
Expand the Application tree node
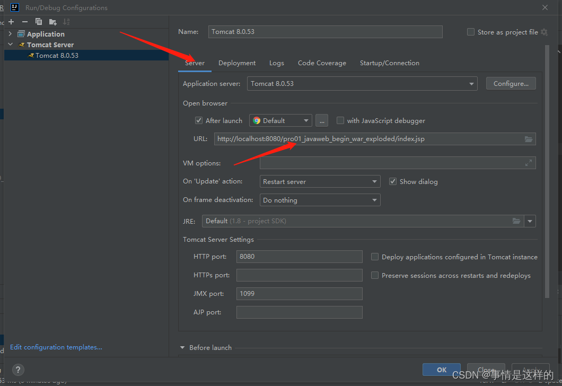coord(10,34)
